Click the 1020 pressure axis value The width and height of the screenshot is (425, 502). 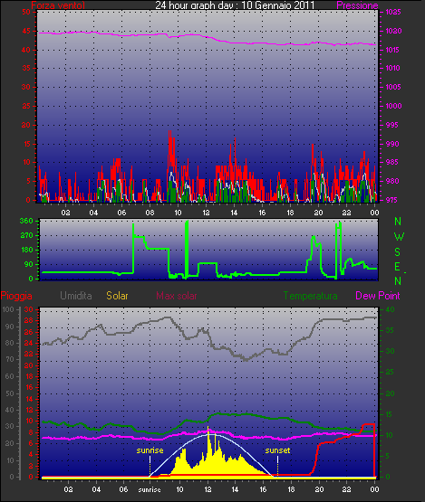click(393, 31)
